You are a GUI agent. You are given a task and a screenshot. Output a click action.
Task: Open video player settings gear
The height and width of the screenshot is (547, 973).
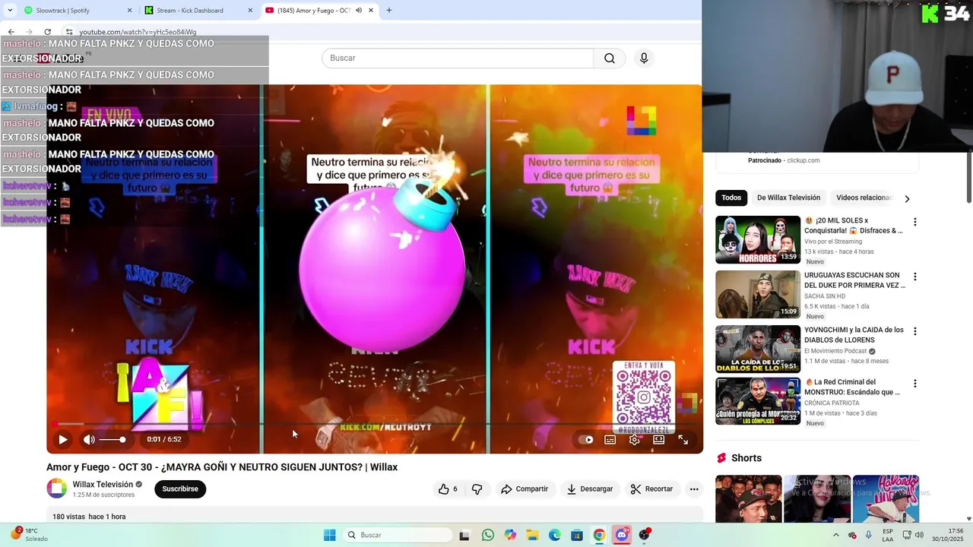(x=634, y=439)
